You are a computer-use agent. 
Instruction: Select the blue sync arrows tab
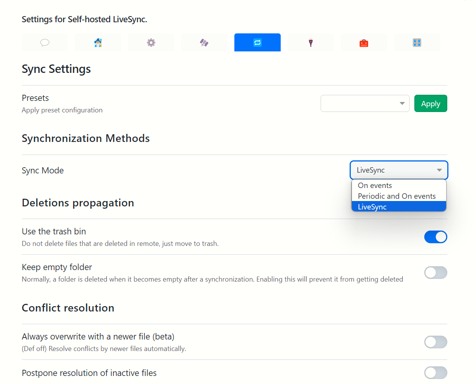[257, 43]
